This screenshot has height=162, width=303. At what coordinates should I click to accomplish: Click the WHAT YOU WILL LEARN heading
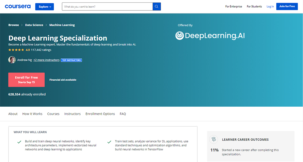pyautogui.click(x=30, y=132)
